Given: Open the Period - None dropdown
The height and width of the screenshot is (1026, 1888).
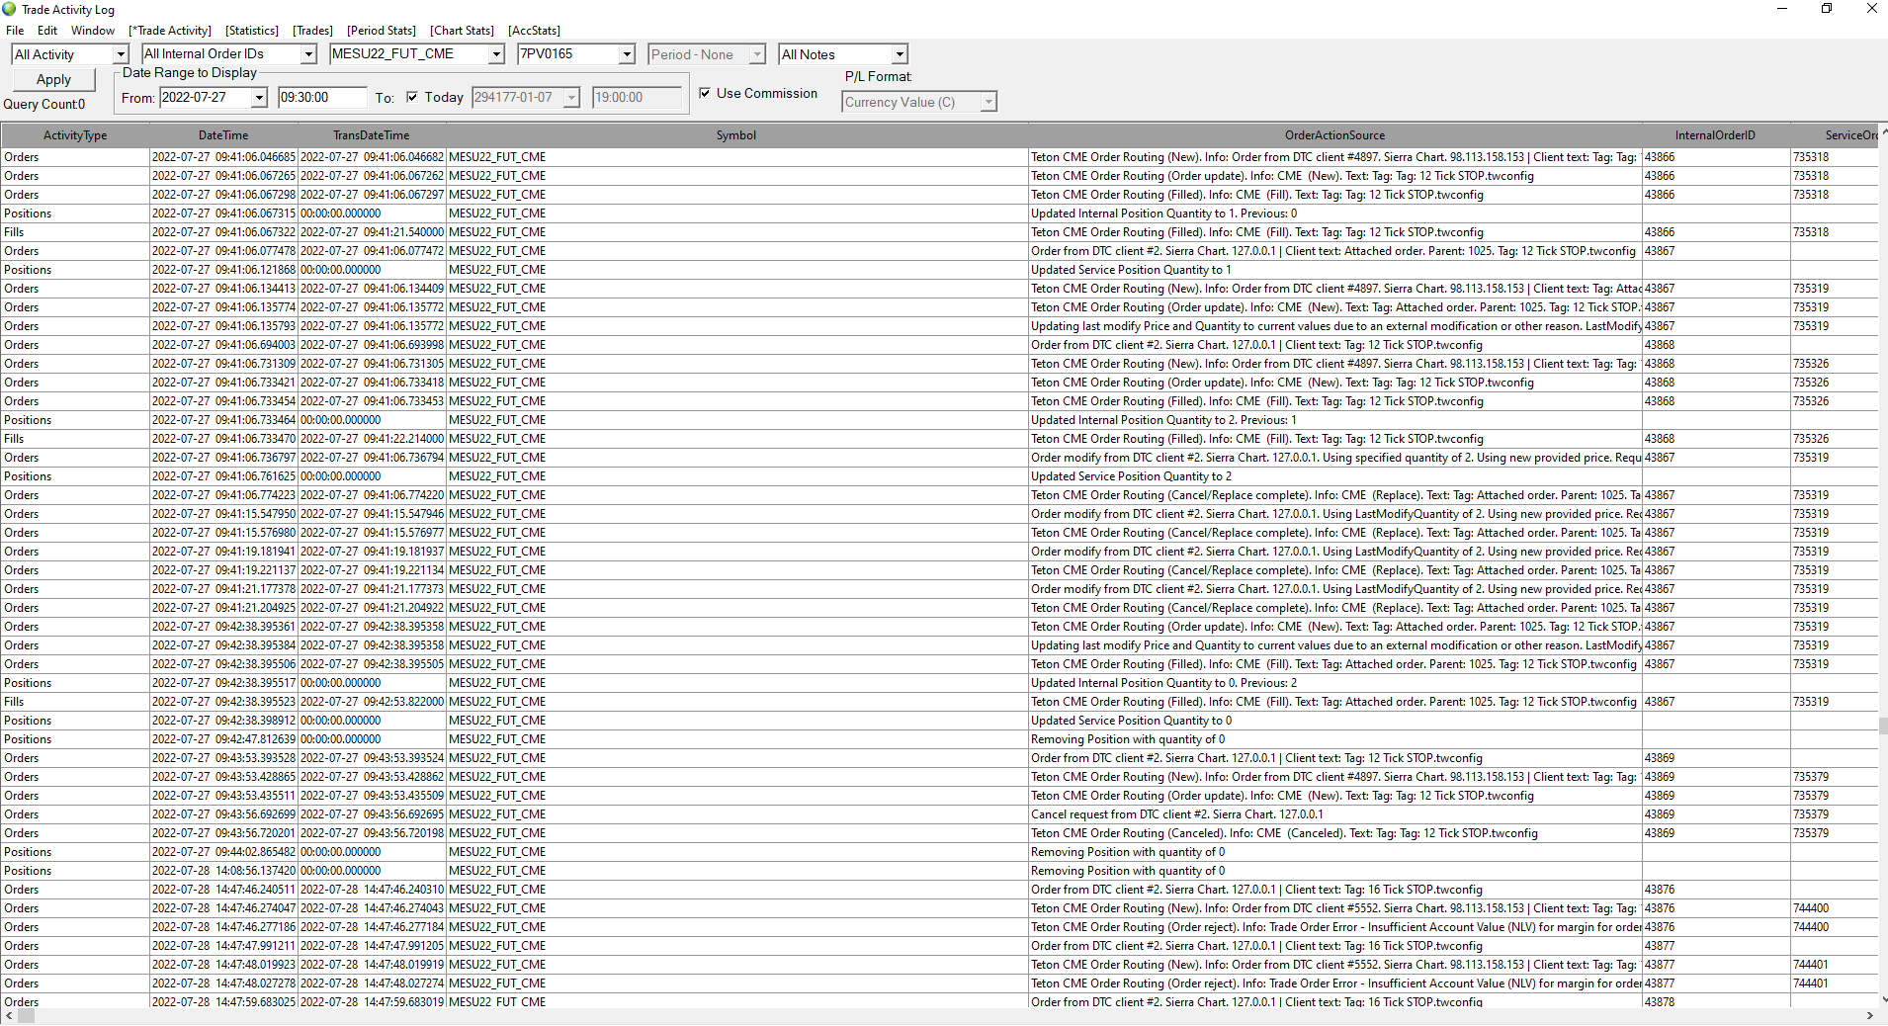Looking at the screenshot, I should pyautogui.click(x=757, y=54).
